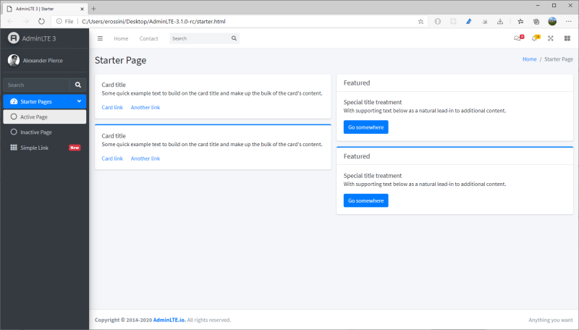Click the navbar search magnifier icon
The image size is (579, 330).
pyautogui.click(x=234, y=38)
